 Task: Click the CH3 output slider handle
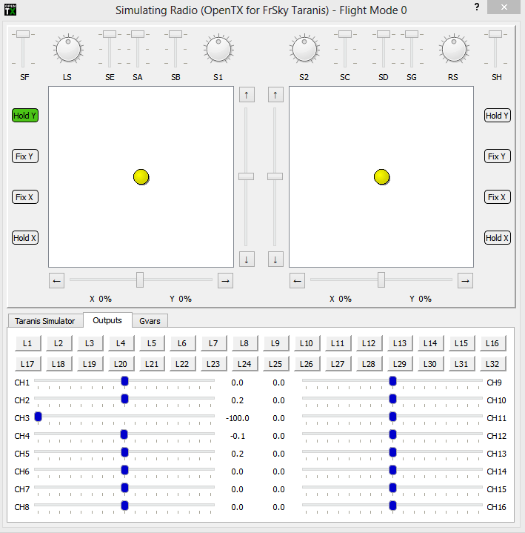(x=38, y=417)
